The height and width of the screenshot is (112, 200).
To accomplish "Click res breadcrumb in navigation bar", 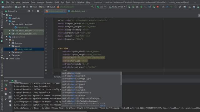I will click(42, 7).
